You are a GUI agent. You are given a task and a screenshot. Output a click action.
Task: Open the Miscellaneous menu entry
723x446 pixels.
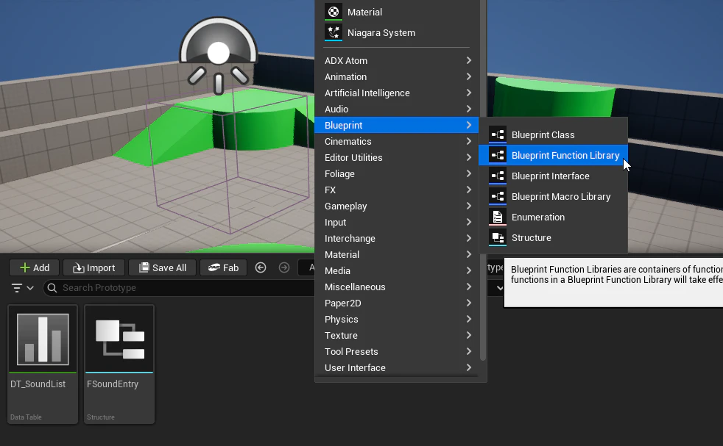pyautogui.click(x=398, y=287)
